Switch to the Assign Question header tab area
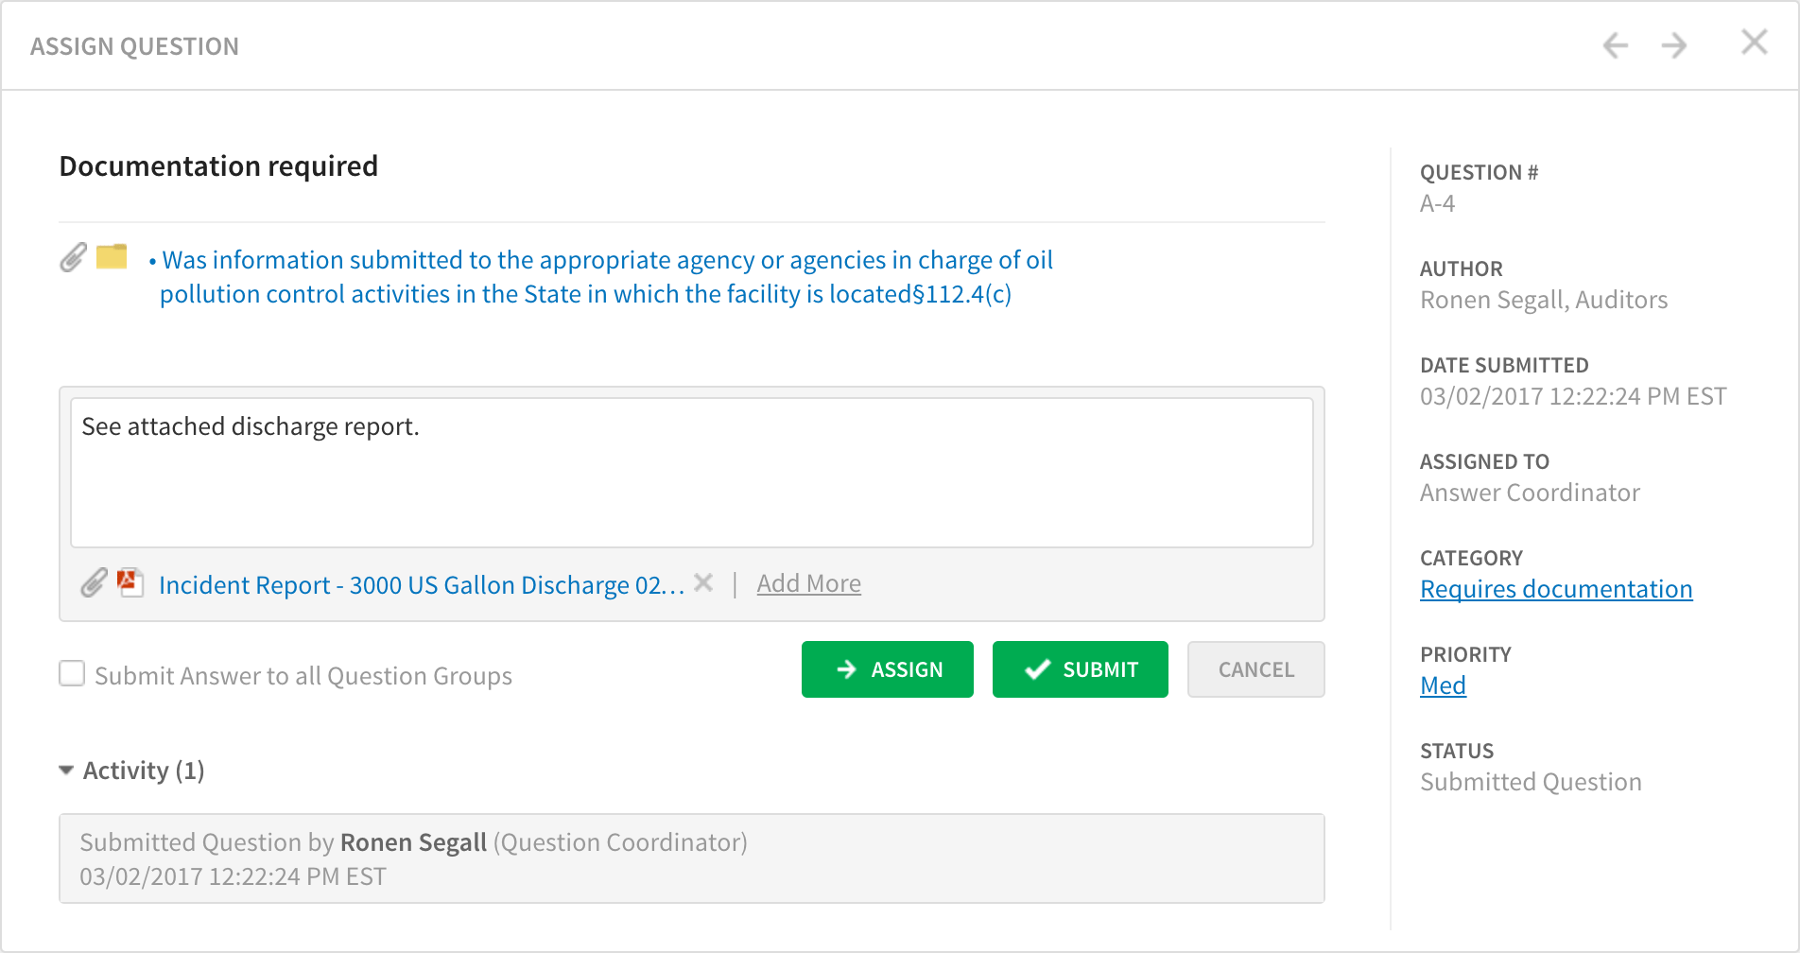The image size is (1800, 953). 134,44
